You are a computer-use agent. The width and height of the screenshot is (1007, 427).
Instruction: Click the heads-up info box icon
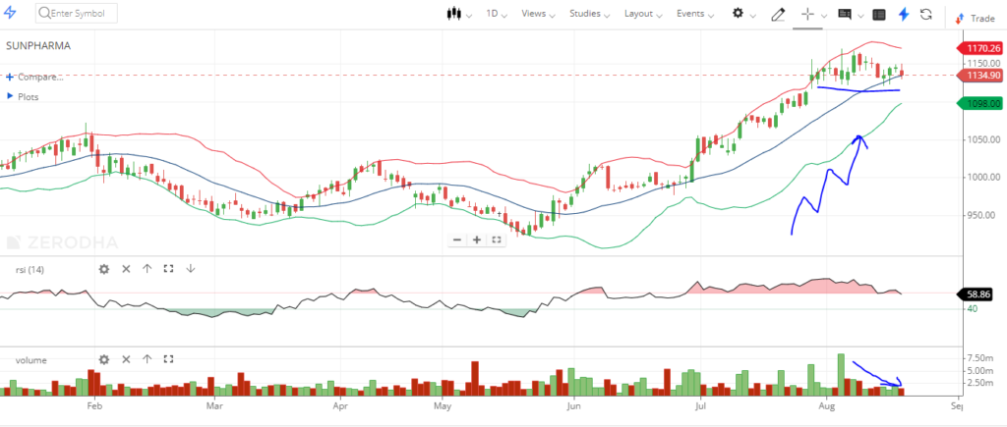[845, 14]
